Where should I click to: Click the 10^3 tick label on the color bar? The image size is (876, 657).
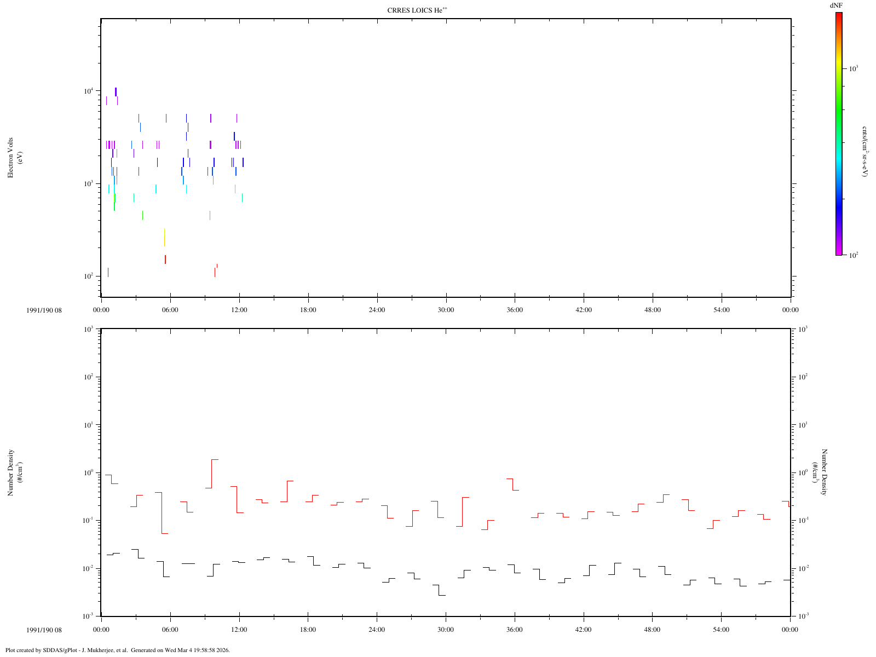853,68
